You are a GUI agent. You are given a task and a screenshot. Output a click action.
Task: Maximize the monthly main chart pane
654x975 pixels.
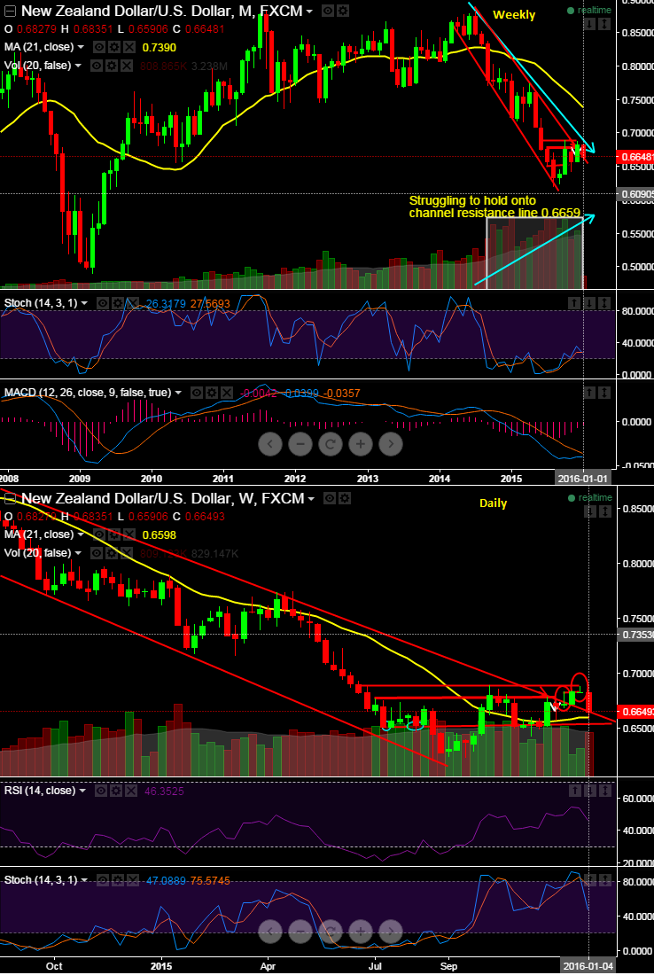[x=603, y=24]
